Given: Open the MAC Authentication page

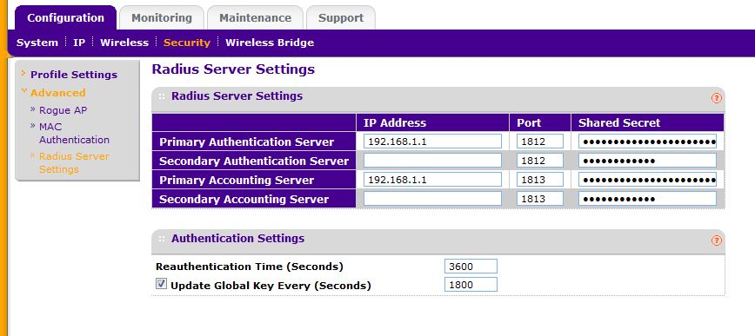Looking at the screenshot, I should coord(74,133).
